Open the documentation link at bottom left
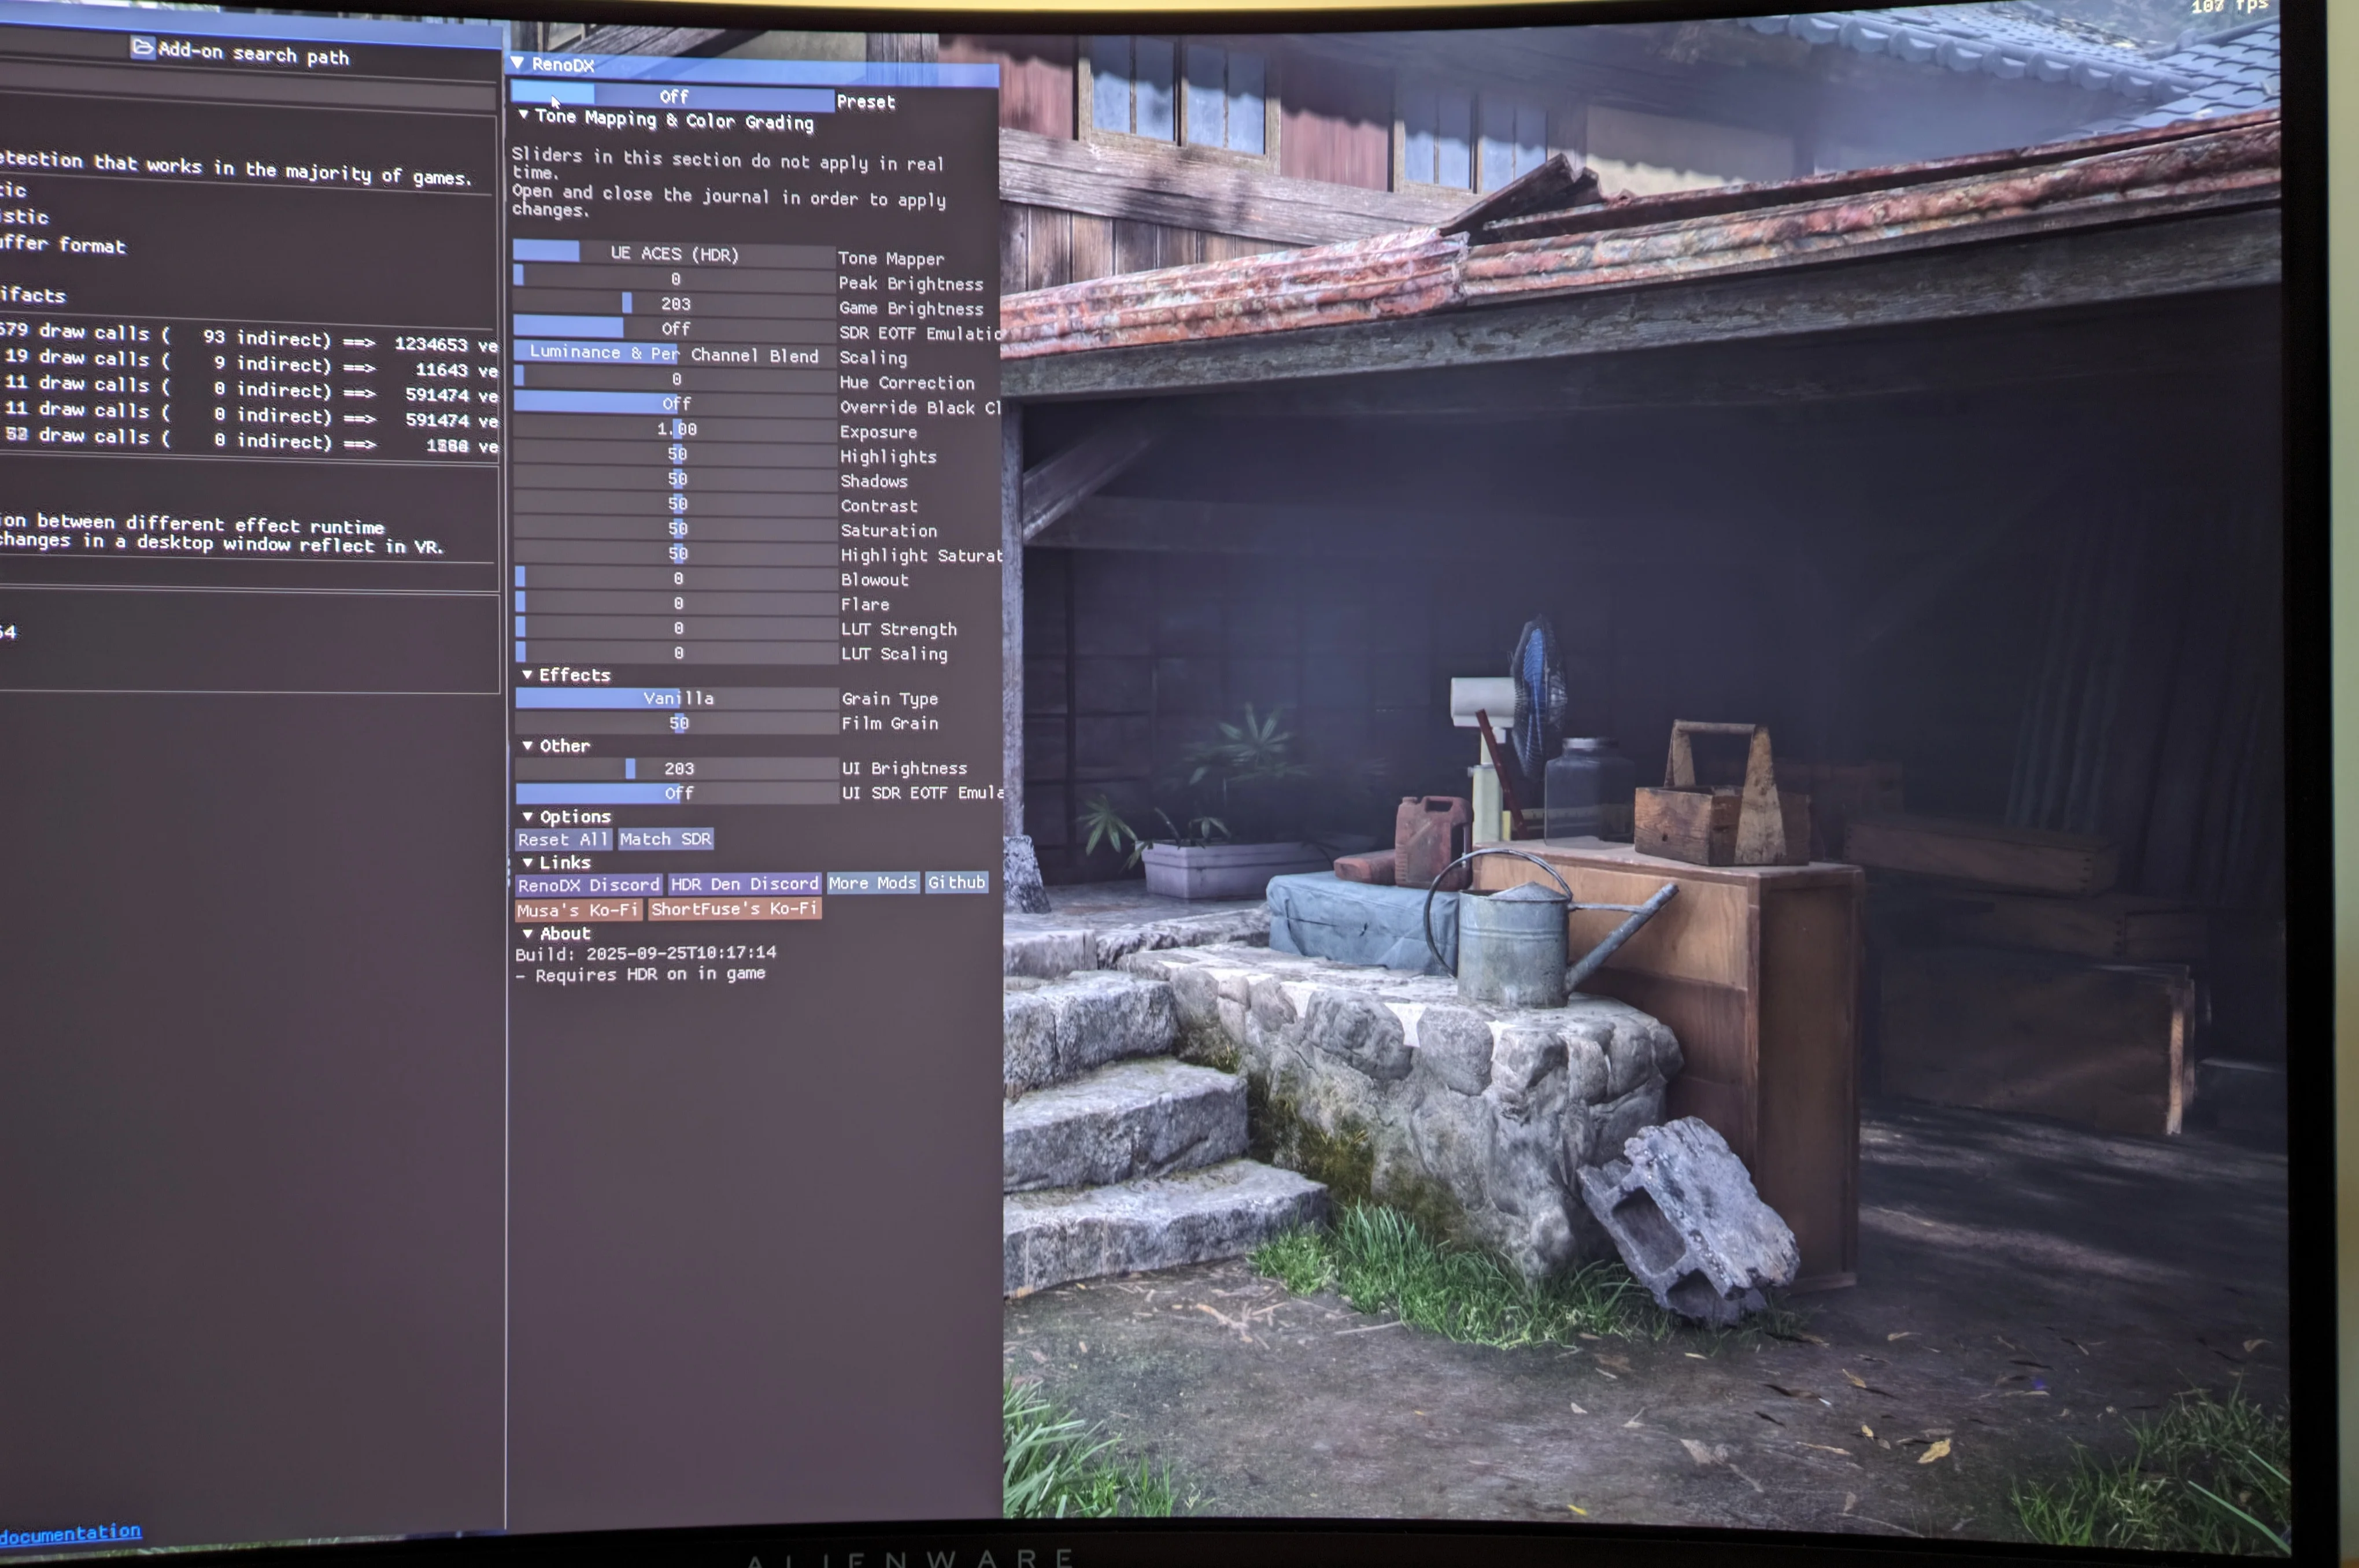 pos(70,1534)
